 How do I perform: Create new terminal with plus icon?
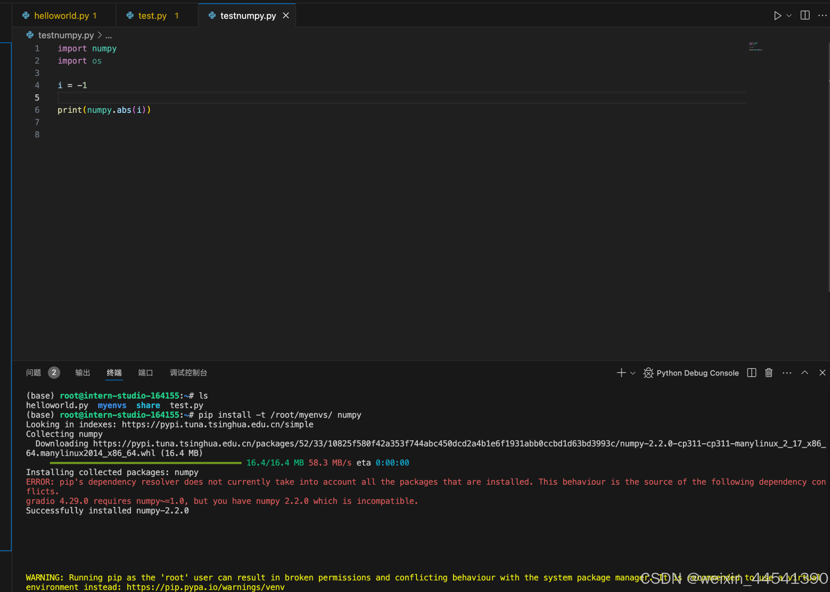621,373
